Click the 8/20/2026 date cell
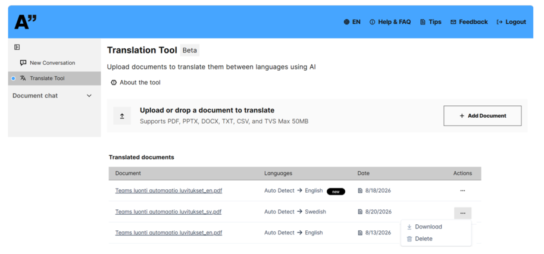 pyautogui.click(x=375, y=212)
